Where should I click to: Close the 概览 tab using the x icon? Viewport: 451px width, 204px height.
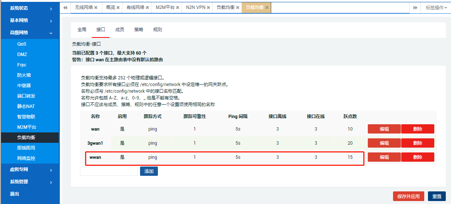tap(118, 7)
